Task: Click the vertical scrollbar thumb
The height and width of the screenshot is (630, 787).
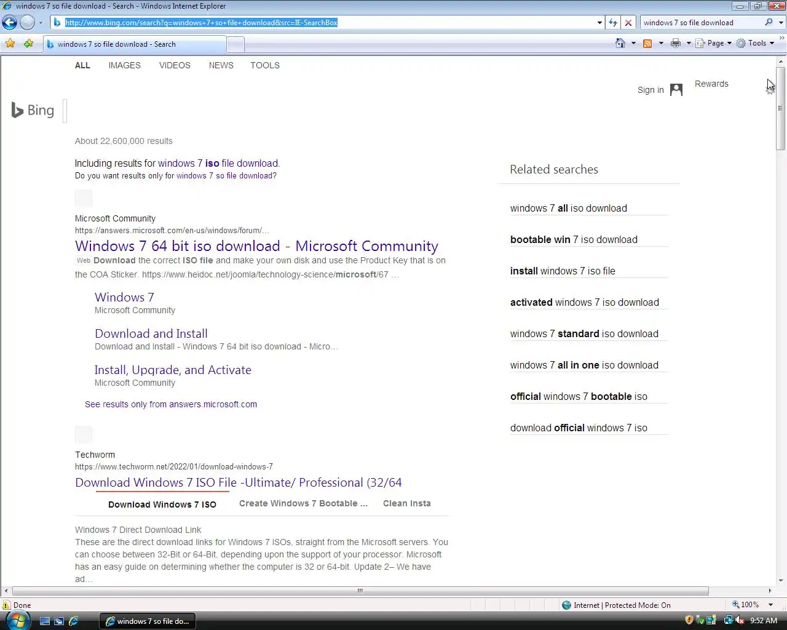Action: [781, 108]
